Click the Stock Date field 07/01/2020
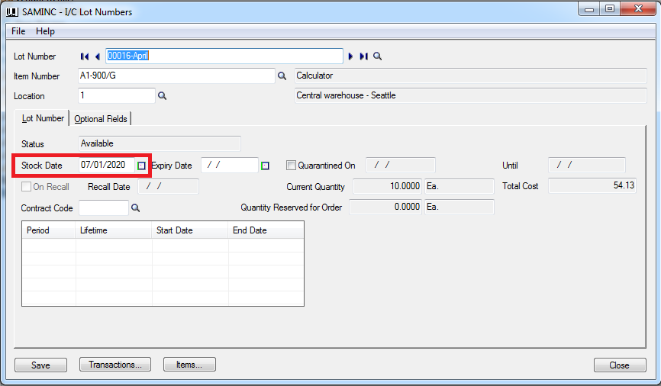661x386 pixels. click(107, 166)
